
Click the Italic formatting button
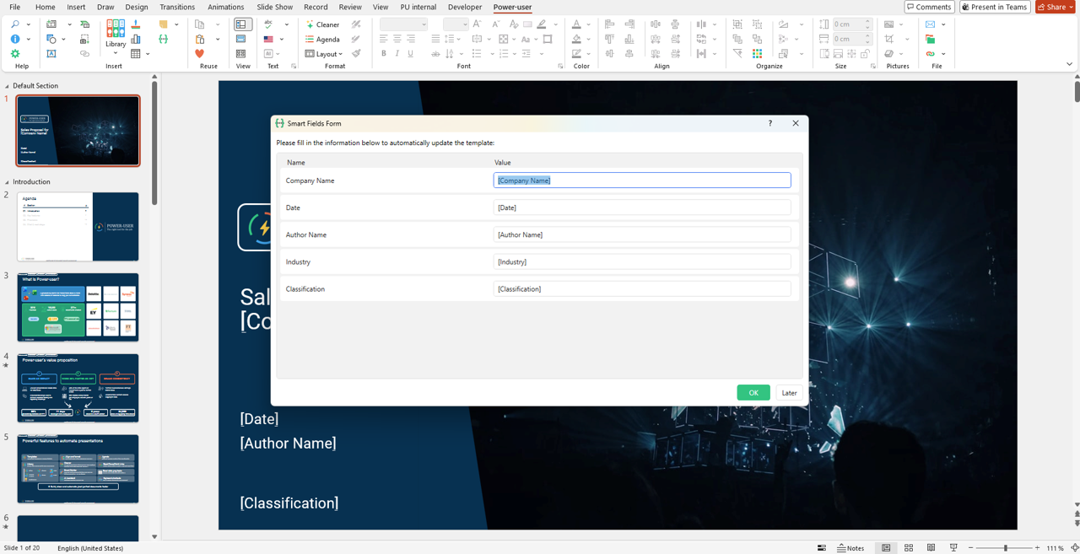click(397, 53)
